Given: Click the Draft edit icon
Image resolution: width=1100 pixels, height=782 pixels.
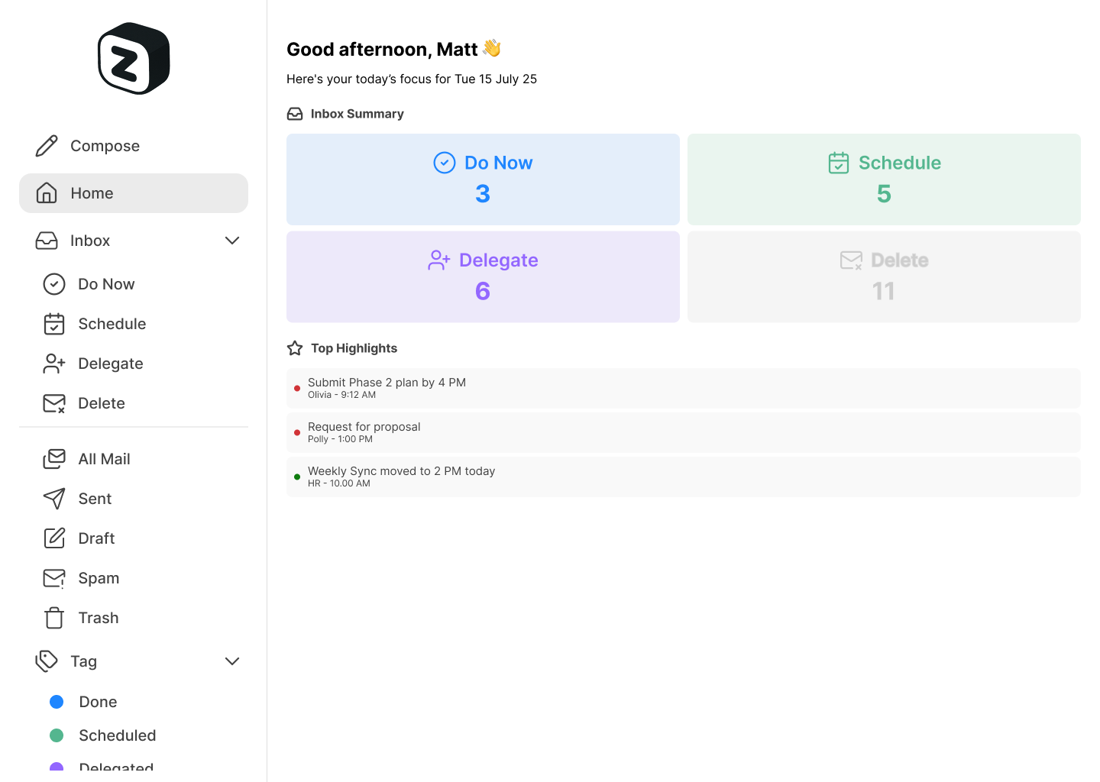Looking at the screenshot, I should tap(54, 538).
